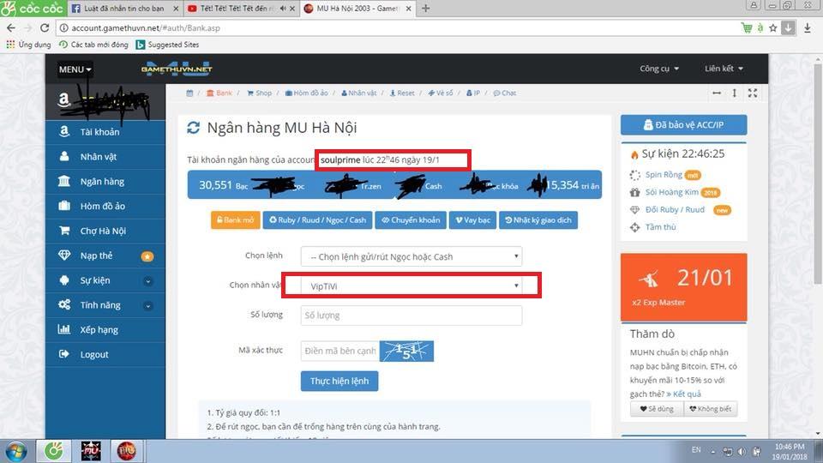Expand the Công cụ menu
This screenshot has width=823, height=463.
coord(658,69)
